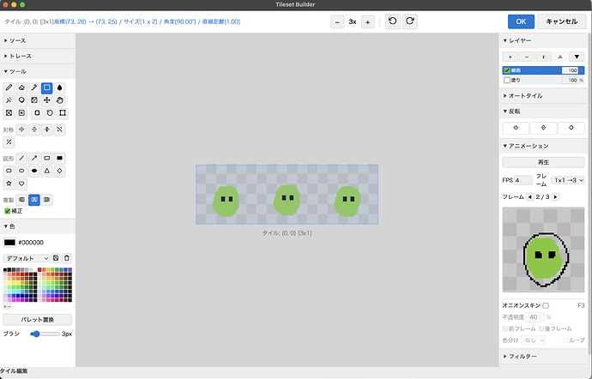This screenshot has height=379, width=592.
Task: Collapse the レイヤー panel
Action: point(544,40)
